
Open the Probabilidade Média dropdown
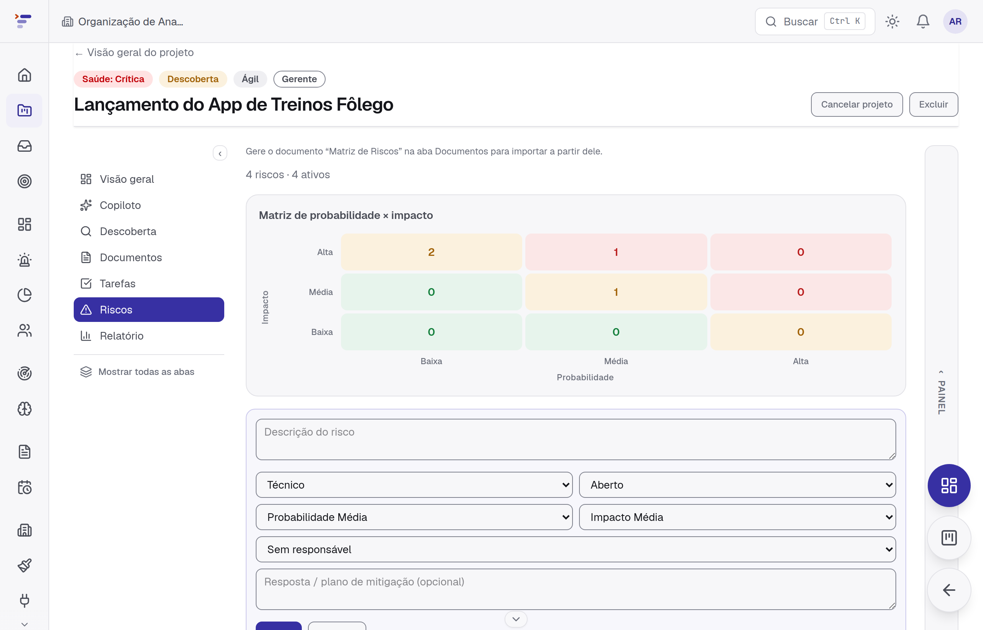click(414, 517)
